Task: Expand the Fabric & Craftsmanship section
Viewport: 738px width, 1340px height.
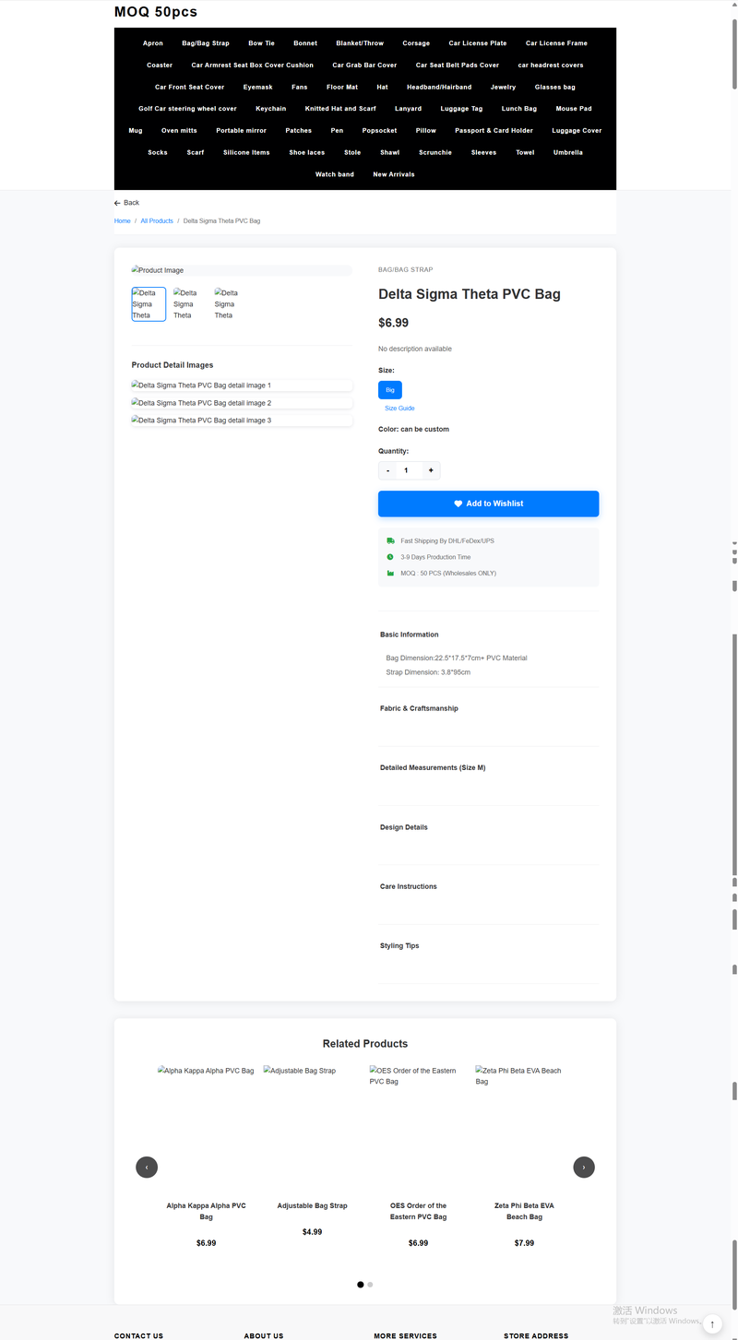Action: click(419, 708)
